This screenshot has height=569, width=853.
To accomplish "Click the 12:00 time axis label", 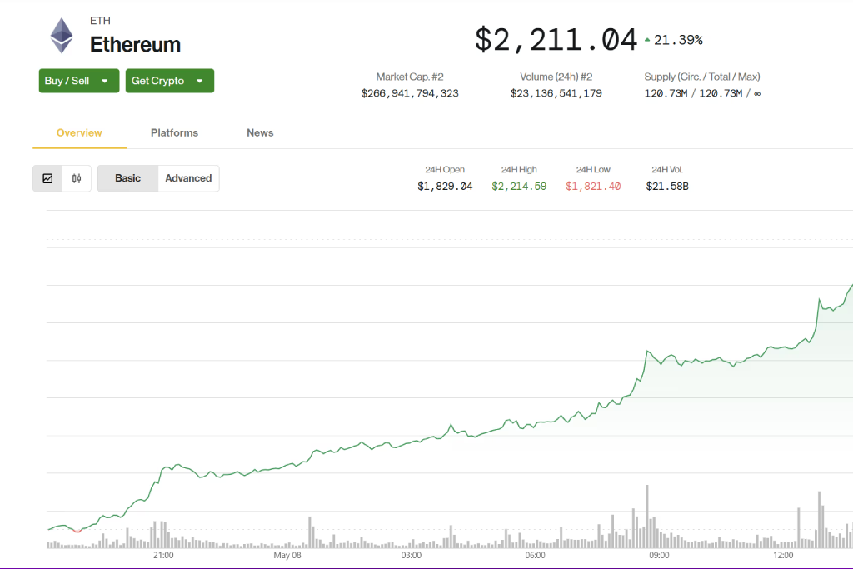I will (783, 556).
